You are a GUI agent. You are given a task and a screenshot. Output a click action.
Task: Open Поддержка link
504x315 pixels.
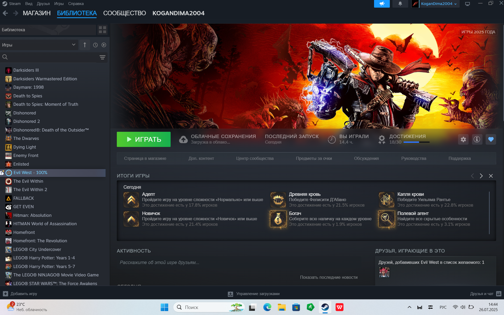[460, 159]
